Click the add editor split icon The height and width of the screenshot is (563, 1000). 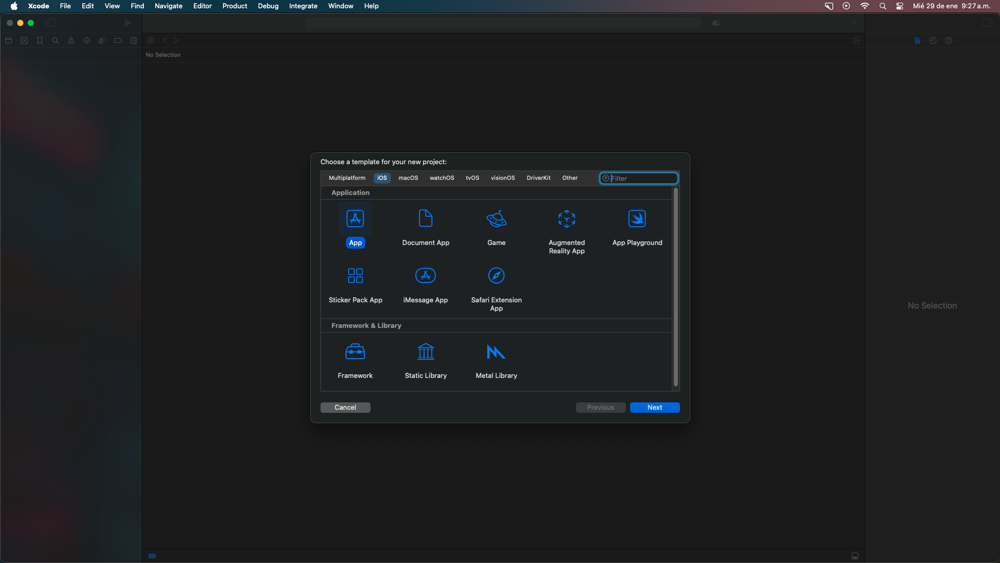click(x=857, y=41)
